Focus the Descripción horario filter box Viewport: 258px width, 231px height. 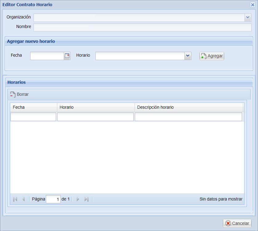(x=188, y=117)
